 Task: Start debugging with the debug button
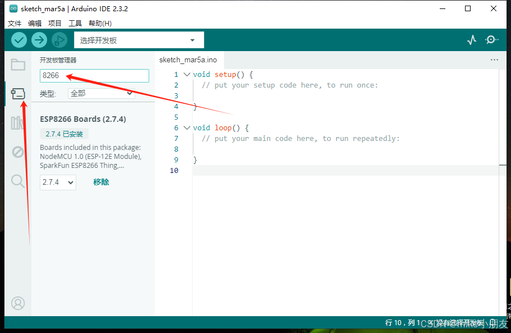59,40
